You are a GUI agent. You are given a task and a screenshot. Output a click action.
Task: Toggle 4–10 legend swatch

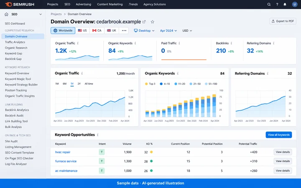click(x=161, y=84)
